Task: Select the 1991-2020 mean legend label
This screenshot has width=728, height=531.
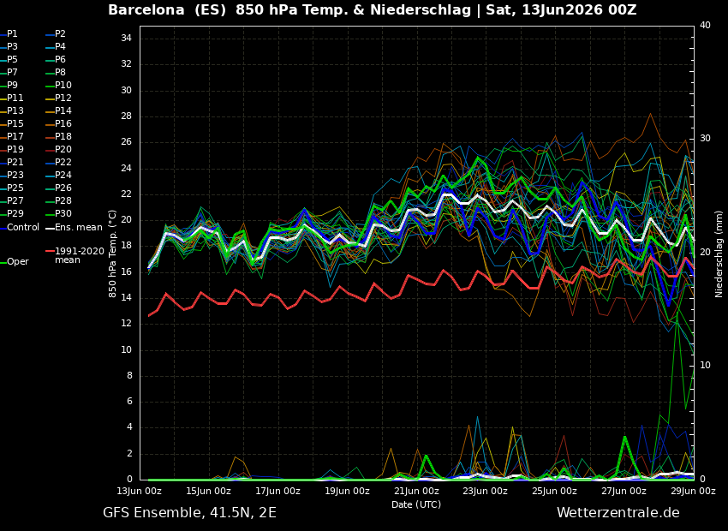Action: [80, 255]
